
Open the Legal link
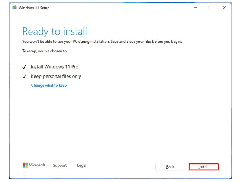(x=81, y=165)
